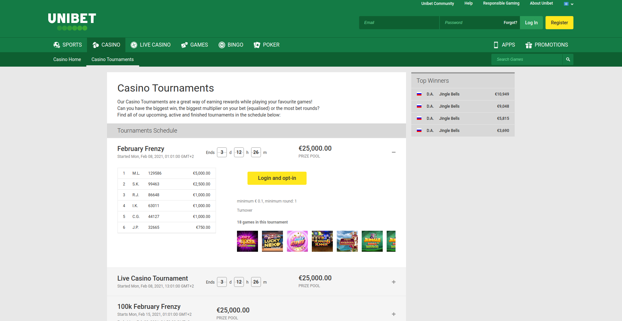The width and height of the screenshot is (622, 321).
Task: Open the Sports section
Action: 68,45
